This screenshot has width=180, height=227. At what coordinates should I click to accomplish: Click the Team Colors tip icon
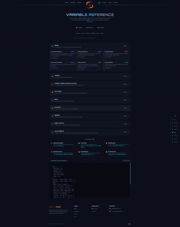pos(79,143)
